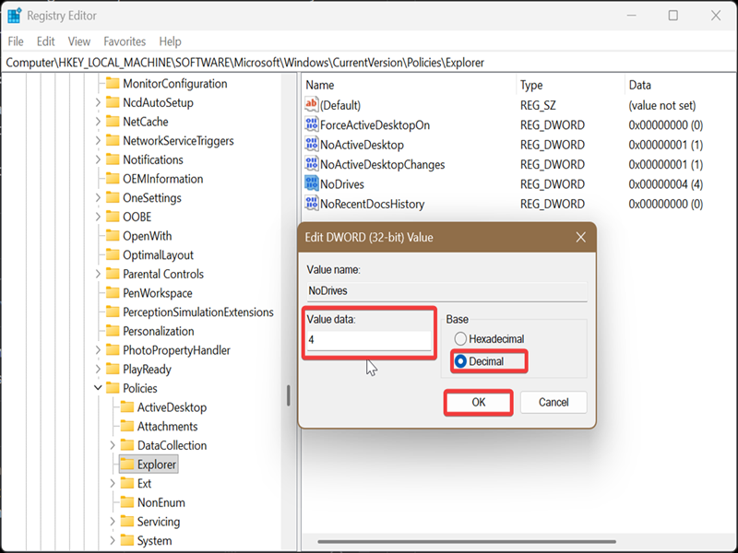Click the PerceptionSimulationExtensions folder icon
738x553 pixels.
tap(113, 312)
